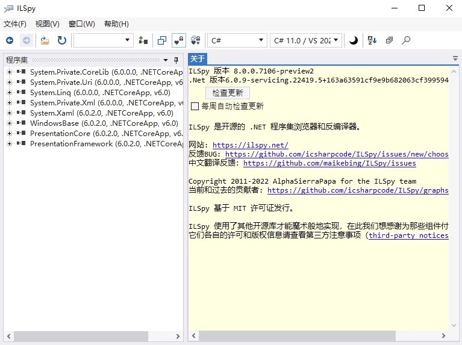Click the manage assembly lists icon
This screenshot has width=462, height=345.
click(x=143, y=40)
